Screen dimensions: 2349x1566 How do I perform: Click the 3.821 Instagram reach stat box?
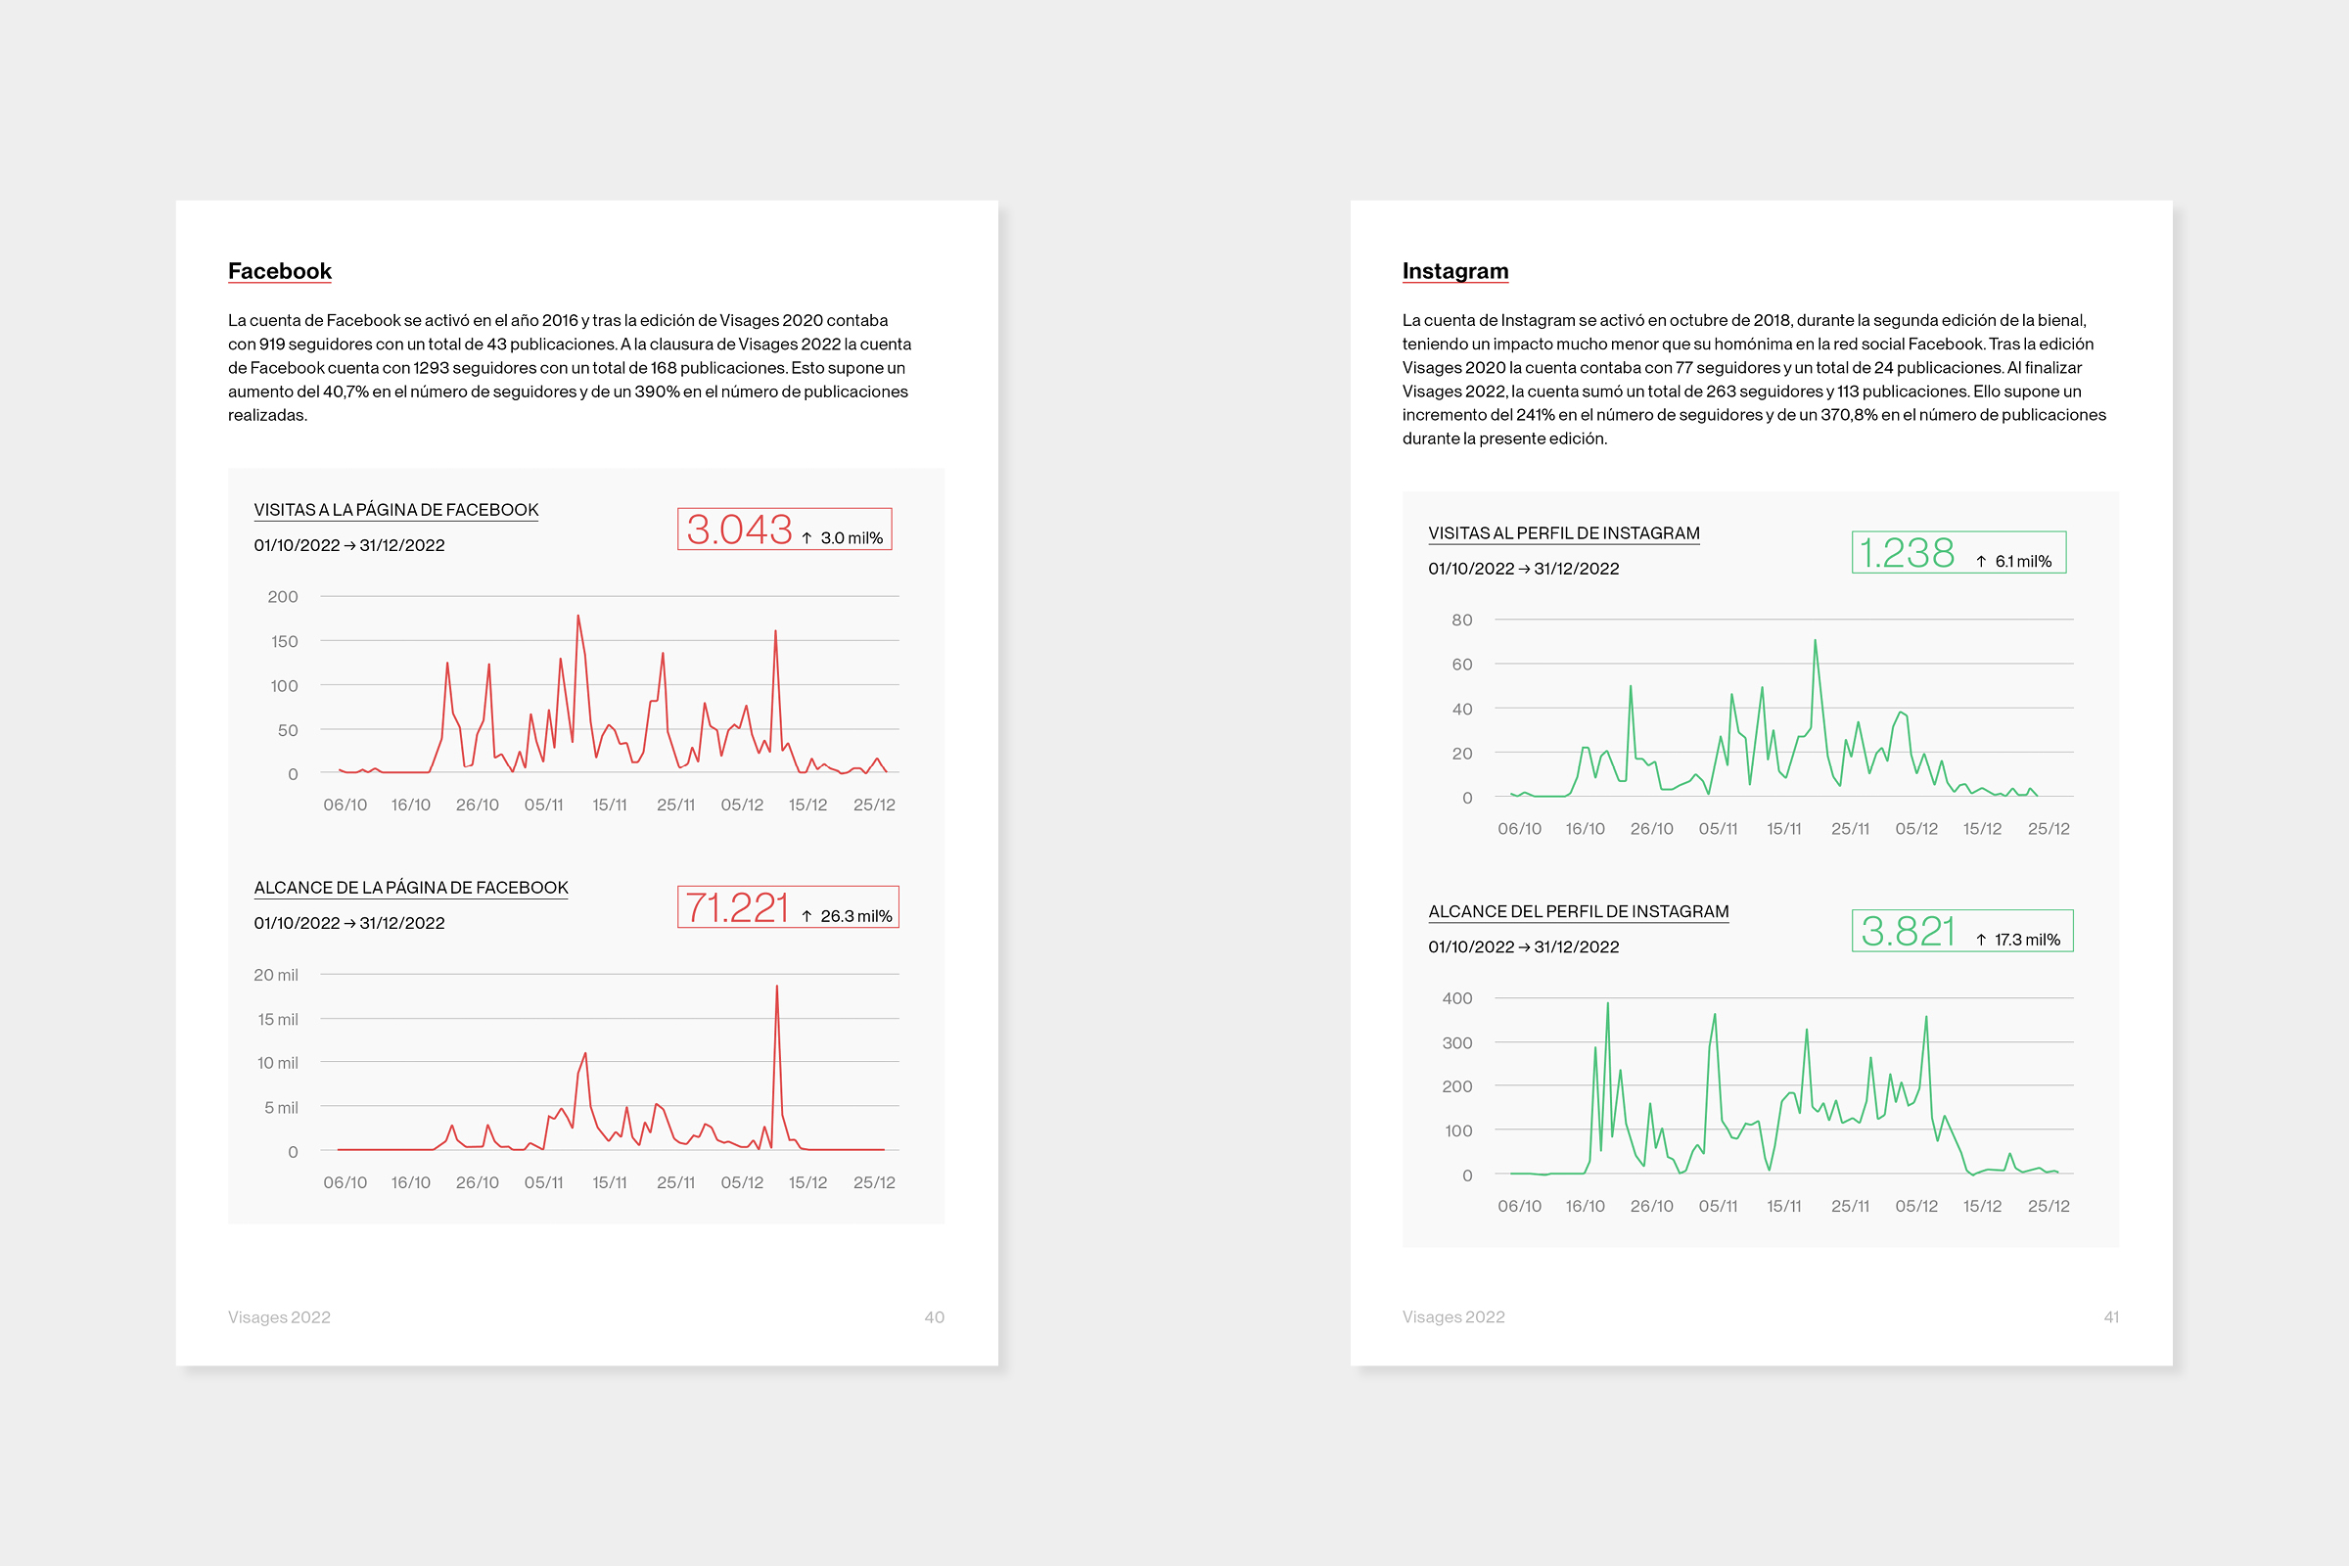(x=1961, y=931)
